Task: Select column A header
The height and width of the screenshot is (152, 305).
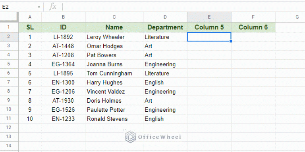Action: click(x=30, y=17)
